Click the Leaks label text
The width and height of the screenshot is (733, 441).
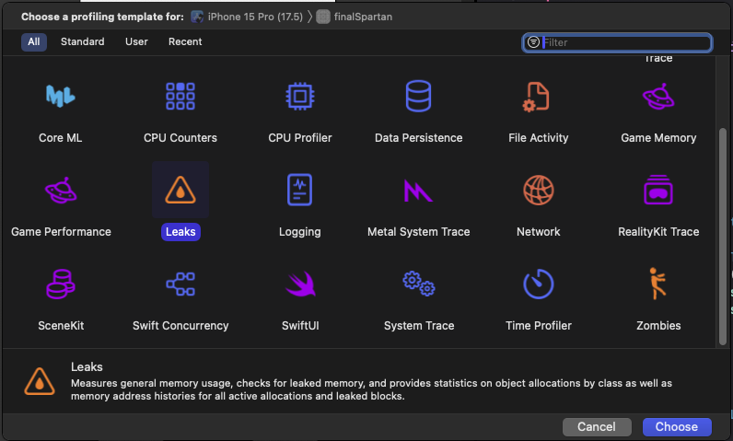pyautogui.click(x=180, y=232)
